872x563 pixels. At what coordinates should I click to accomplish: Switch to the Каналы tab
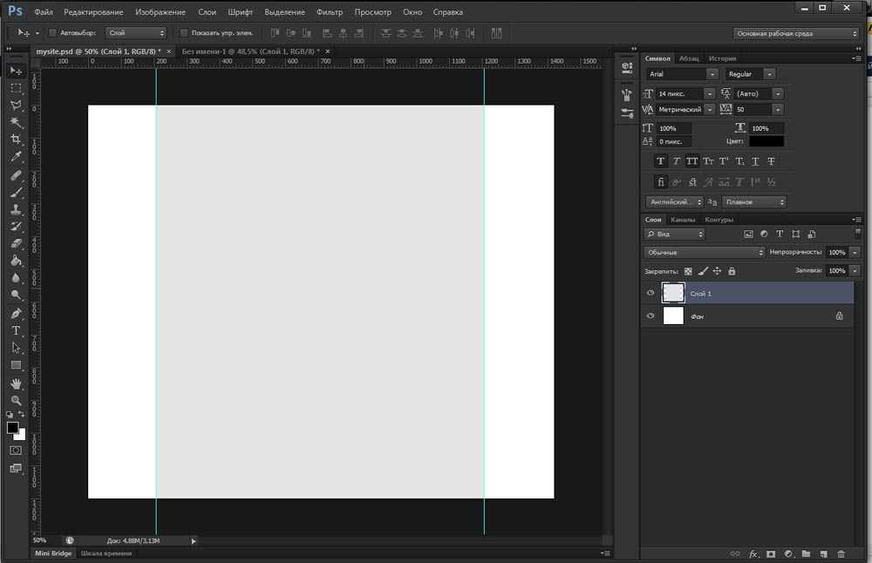point(683,220)
